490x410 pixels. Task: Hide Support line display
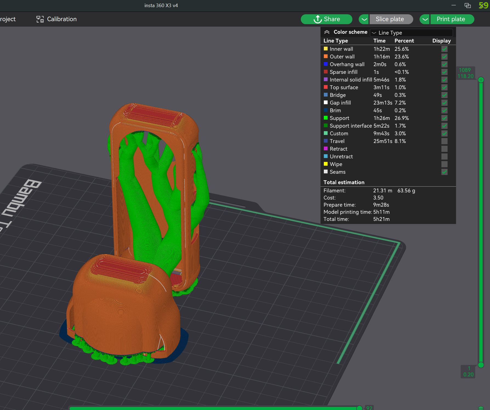tap(444, 118)
